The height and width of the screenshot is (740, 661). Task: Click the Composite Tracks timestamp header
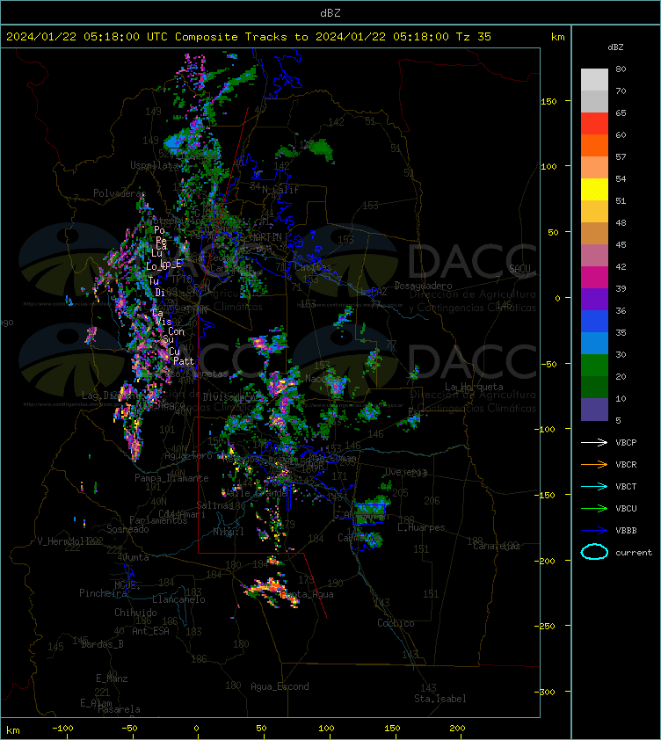[x=249, y=37]
